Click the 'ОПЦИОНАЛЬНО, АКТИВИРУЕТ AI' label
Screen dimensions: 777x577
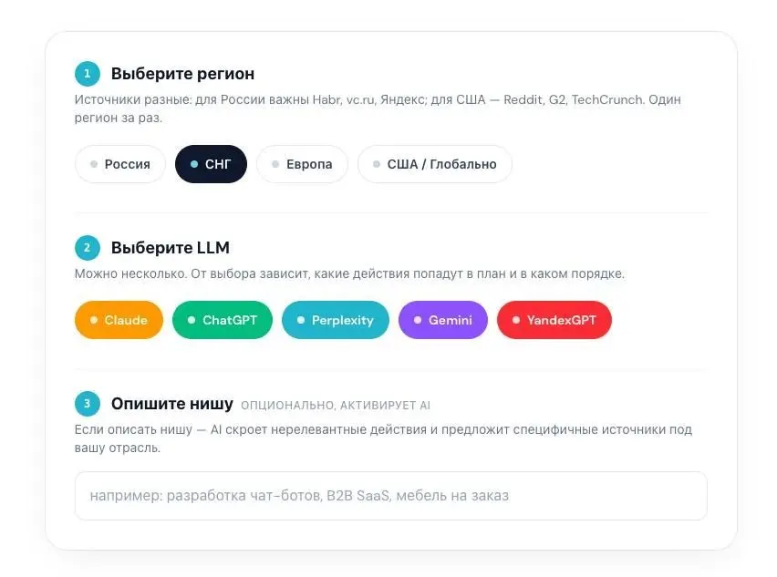336,405
